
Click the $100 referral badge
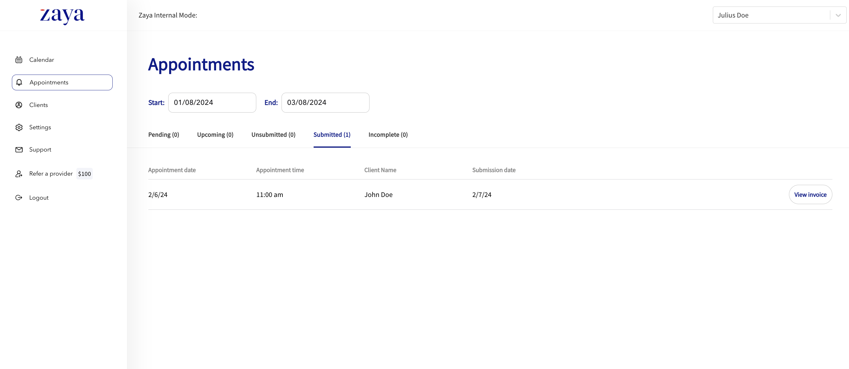84,174
